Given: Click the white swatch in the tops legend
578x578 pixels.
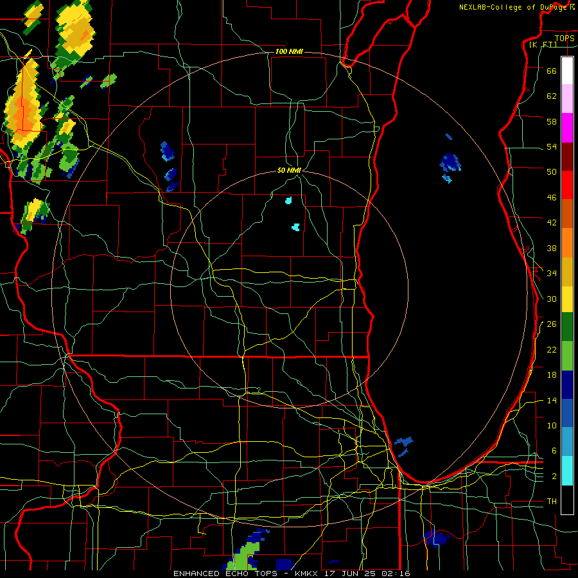Looking at the screenshot, I should [567, 71].
